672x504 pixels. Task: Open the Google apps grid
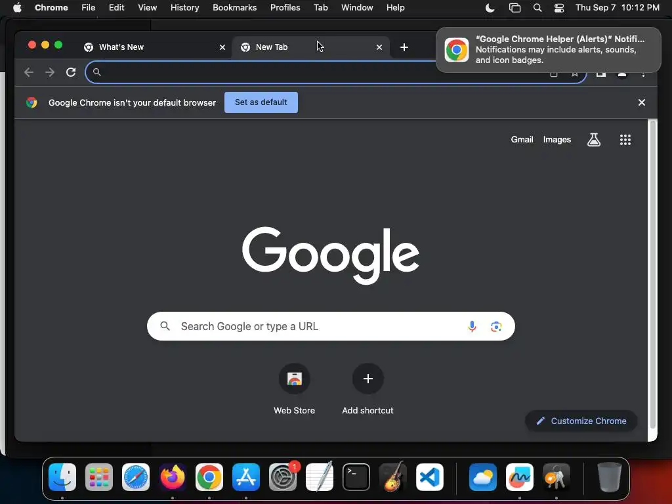625,140
